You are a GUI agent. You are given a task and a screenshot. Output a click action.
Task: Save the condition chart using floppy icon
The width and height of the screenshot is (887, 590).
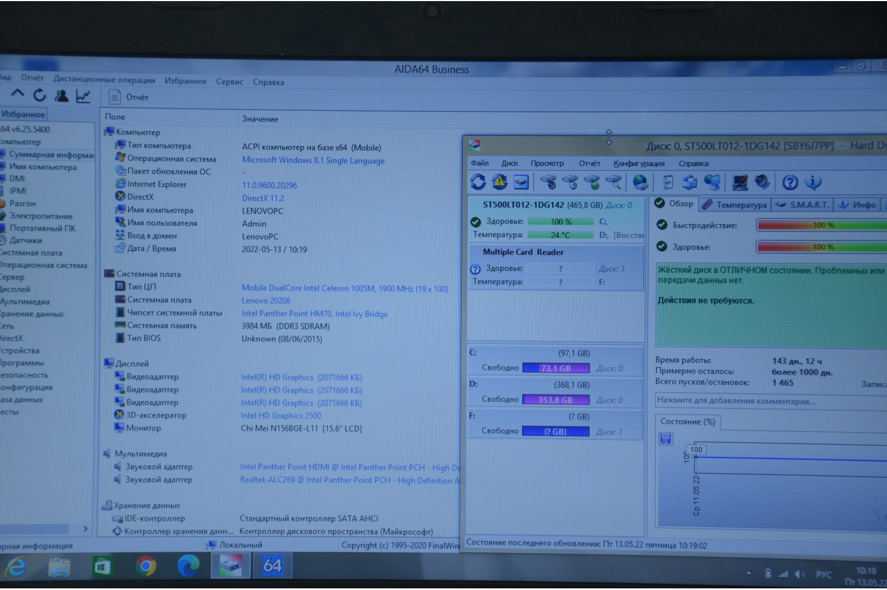point(666,439)
